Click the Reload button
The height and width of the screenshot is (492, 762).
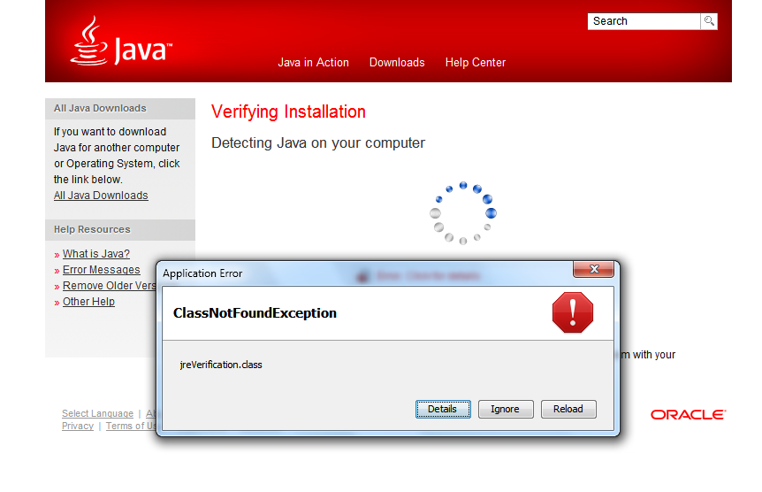tap(568, 409)
